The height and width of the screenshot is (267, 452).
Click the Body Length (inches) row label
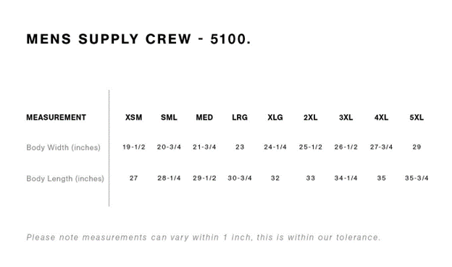pos(65,179)
